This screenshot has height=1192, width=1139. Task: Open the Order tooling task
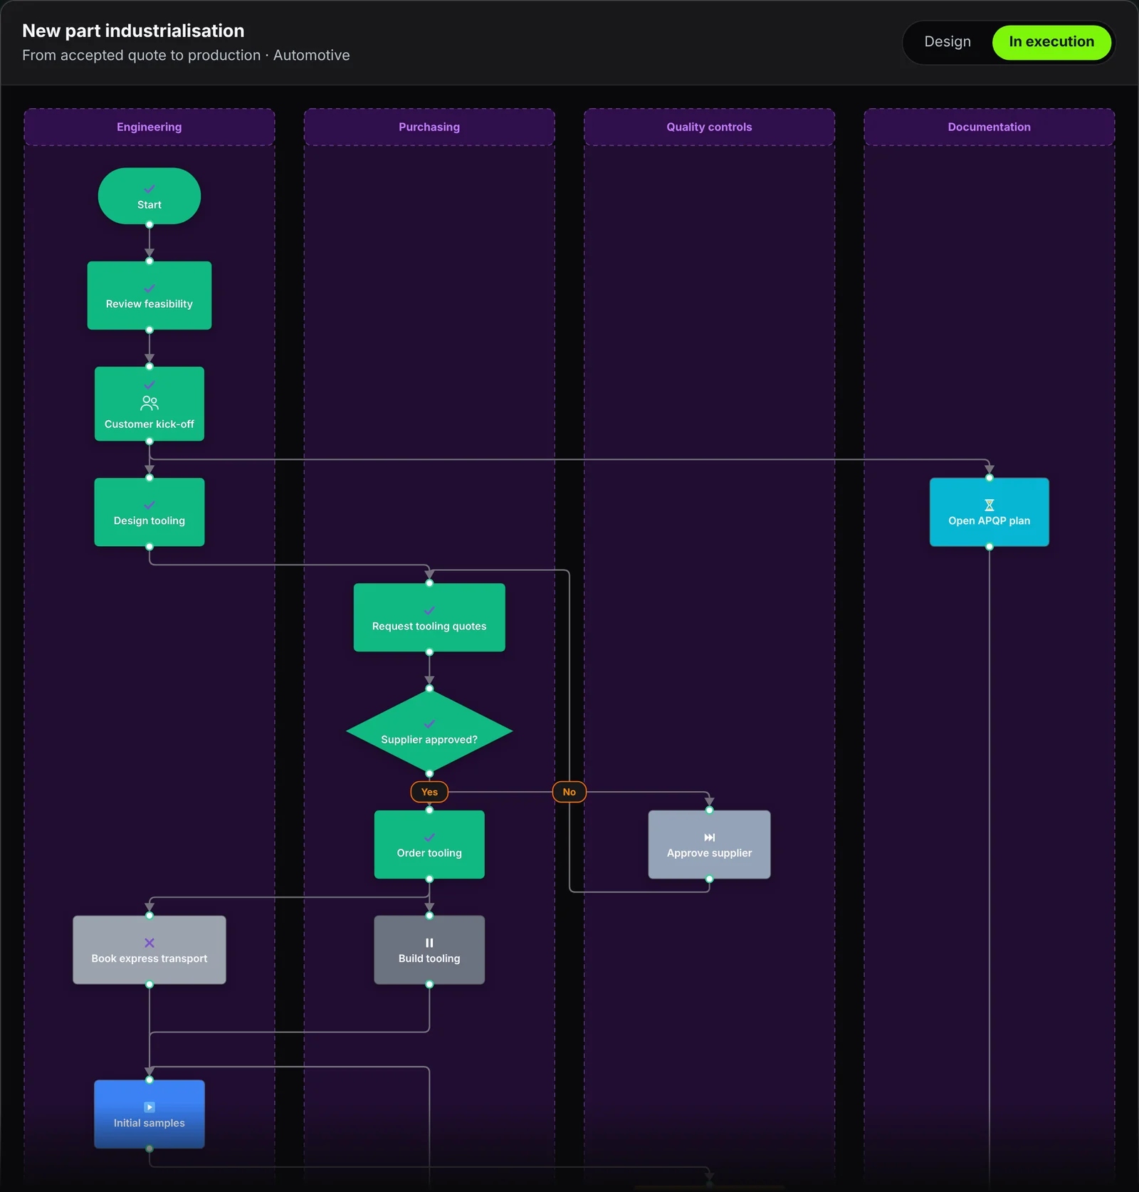[429, 845]
